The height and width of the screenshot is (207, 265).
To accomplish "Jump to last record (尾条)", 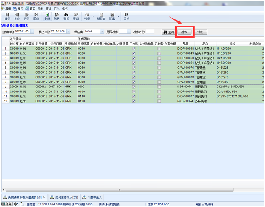I will tap(36, 16).
